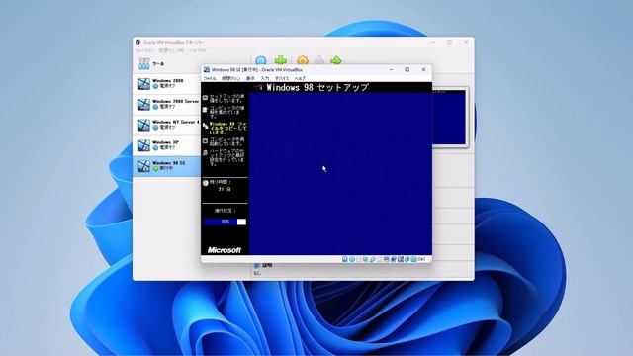This screenshot has width=633, height=356.
Task: Open ファイル menu in VirtualBox Manager window
Action: click(144, 50)
